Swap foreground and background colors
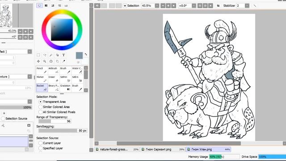The width and height of the screenshot is (286, 161). [x=86, y=55]
